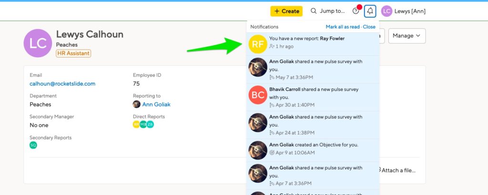Screen dimensions: 488x195
Task: Click calhoun@rocketslide.com email link
Action: coord(62,84)
